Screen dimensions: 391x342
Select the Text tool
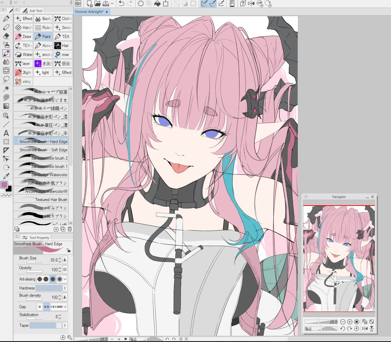[6, 133]
